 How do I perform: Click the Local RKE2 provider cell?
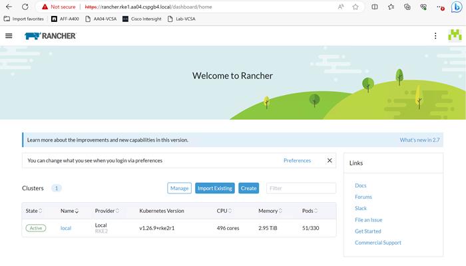pos(101,228)
